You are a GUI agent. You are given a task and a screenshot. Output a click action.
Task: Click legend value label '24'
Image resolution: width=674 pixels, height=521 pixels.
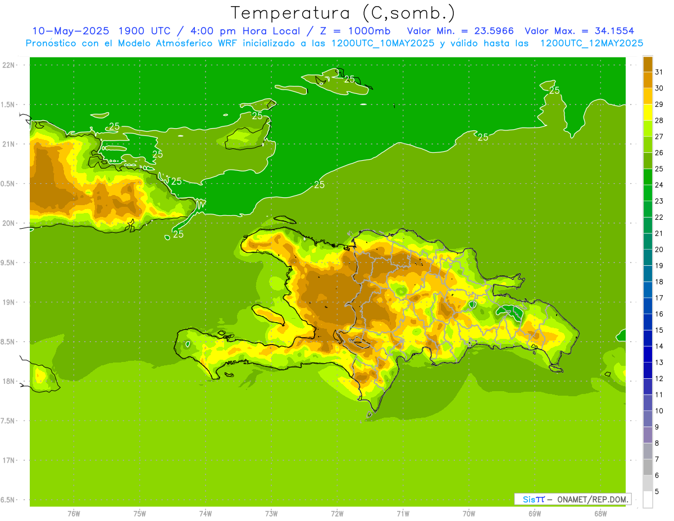click(x=659, y=185)
